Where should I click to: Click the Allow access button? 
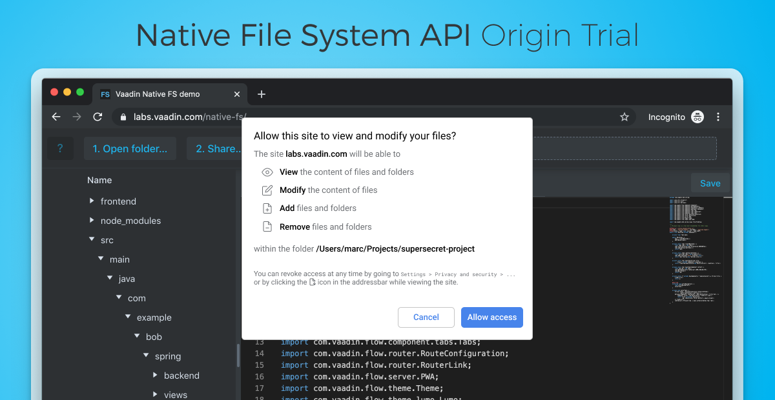pos(492,317)
